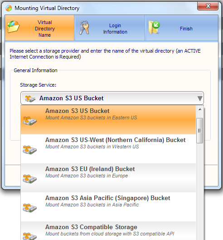
Task: Click the Virtual Directory Name folder icon
Action: click(14, 27)
